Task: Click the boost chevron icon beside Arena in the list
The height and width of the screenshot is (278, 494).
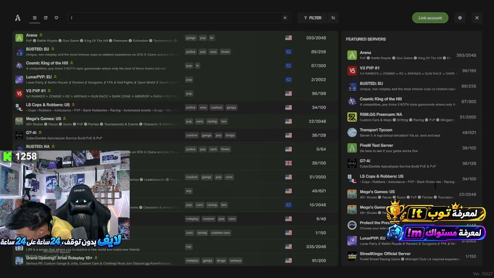Action: pyautogui.click(x=41, y=35)
